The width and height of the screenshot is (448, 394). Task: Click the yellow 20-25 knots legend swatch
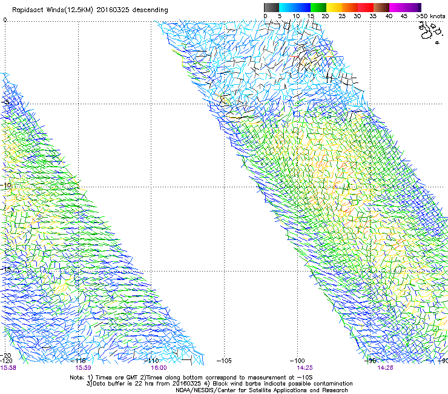(334, 7)
